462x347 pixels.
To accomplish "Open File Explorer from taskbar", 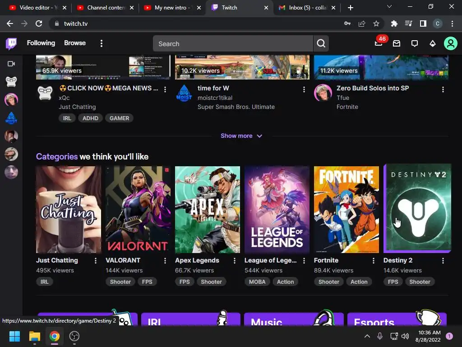I will pyautogui.click(x=34, y=336).
